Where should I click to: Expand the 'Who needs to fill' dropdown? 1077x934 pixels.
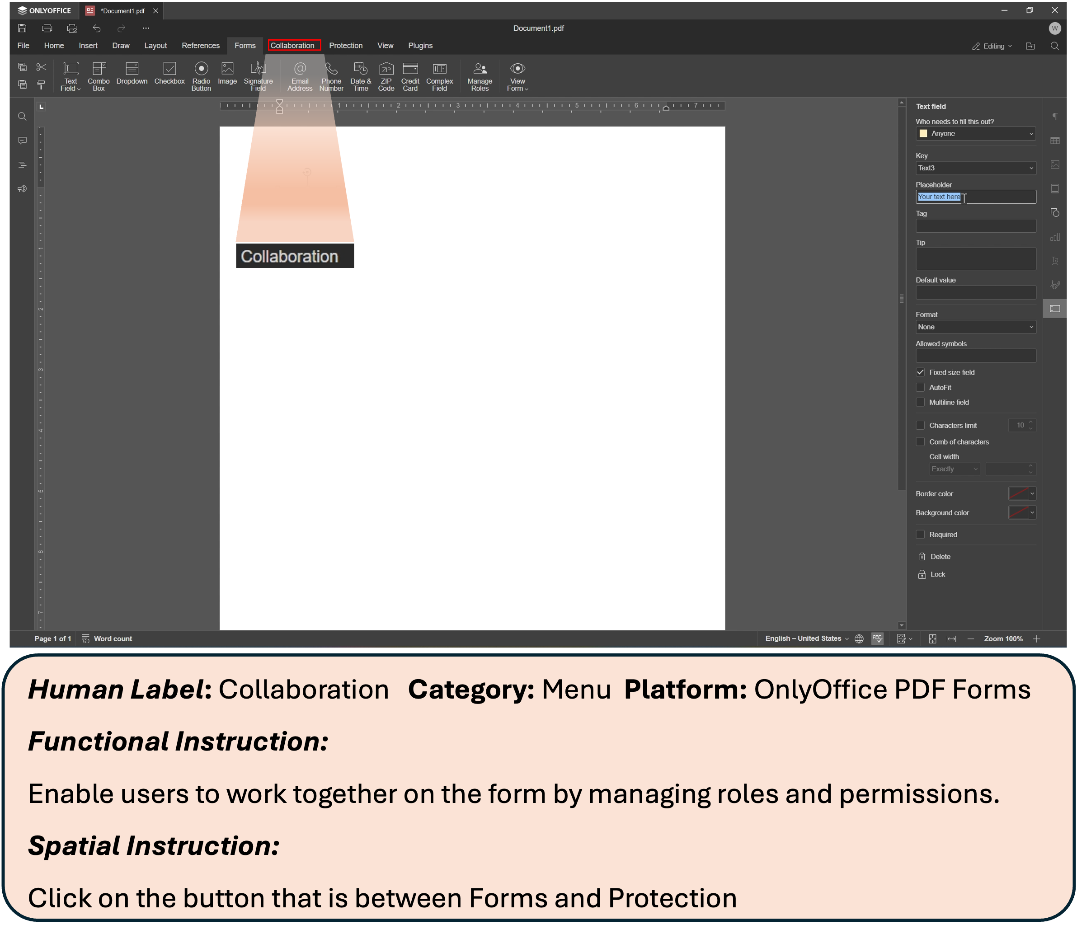pos(975,133)
